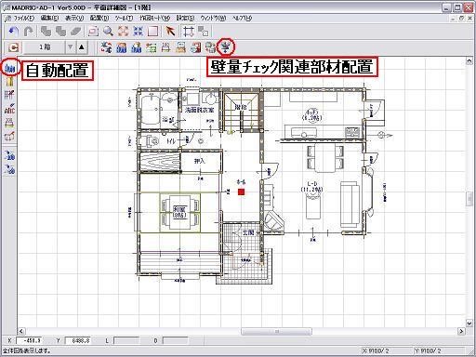Click the redo arrow icon

click(29, 32)
